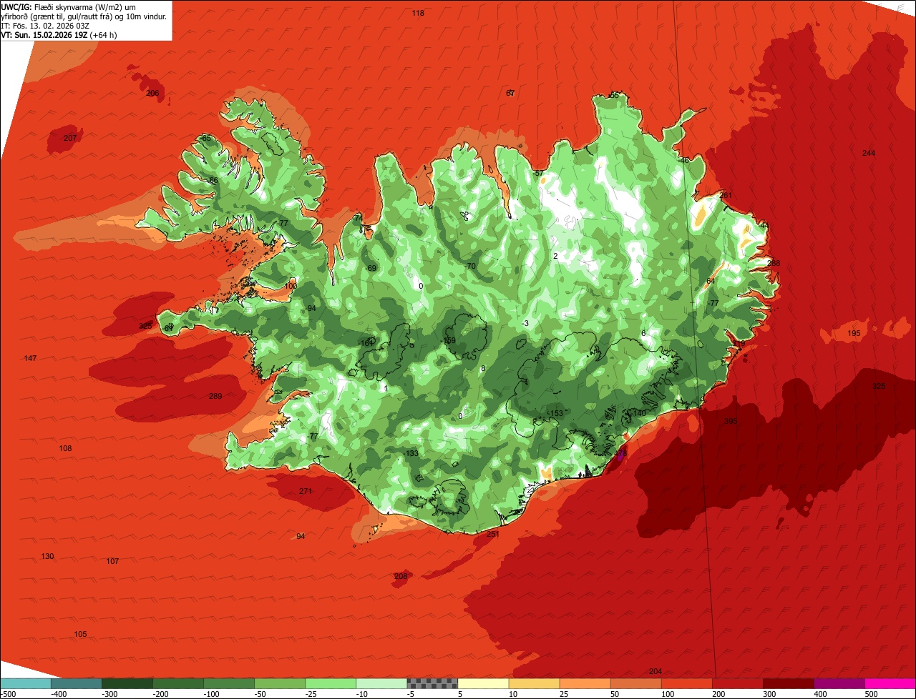Click the checkered legend swatch between -5 and 5

[432, 683]
